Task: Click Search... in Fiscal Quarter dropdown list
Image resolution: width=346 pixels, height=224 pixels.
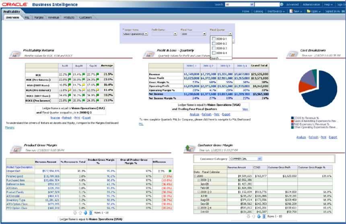Action: click(215, 58)
